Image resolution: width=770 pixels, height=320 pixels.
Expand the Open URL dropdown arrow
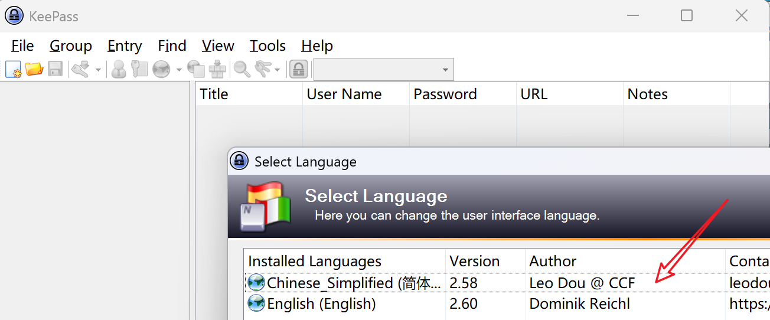click(179, 70)
